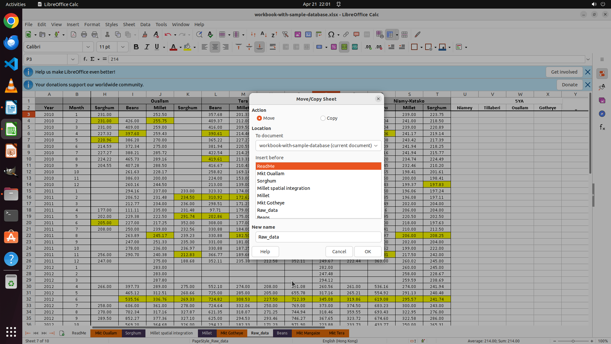Open the sidebar Navigator panel icon
This screenshot has width=611, height=344.
602,114
